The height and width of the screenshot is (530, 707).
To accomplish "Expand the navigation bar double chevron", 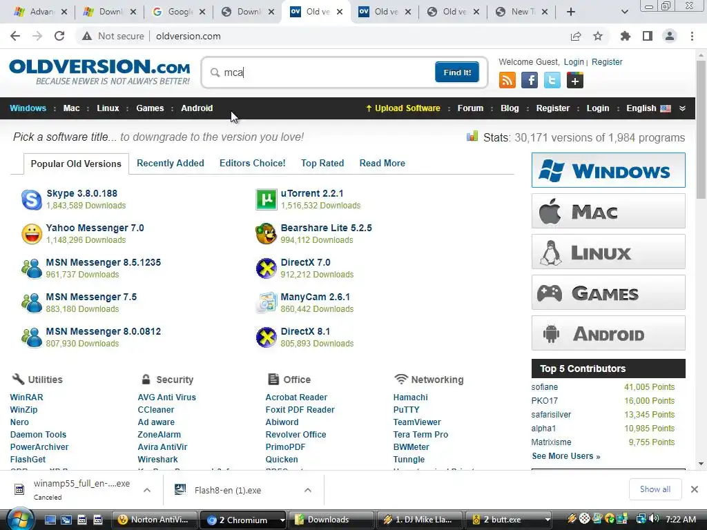I will point(683,108).
